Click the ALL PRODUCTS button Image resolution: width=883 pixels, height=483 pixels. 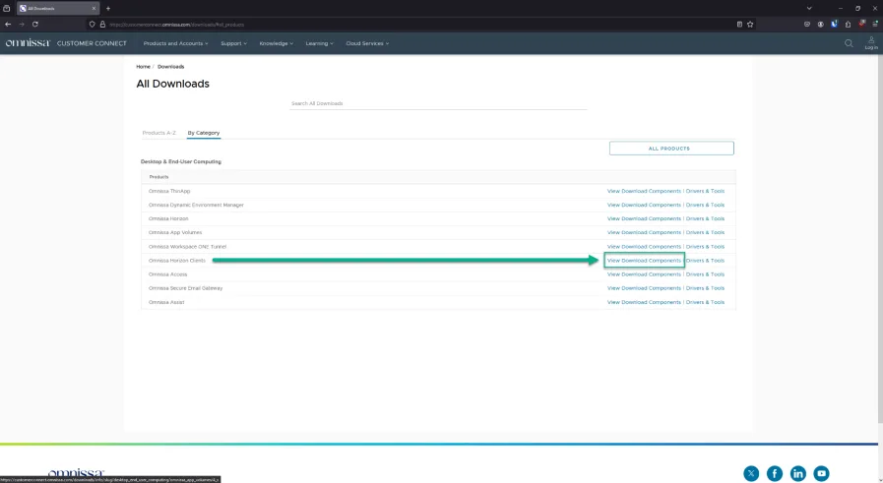point(671,149)
